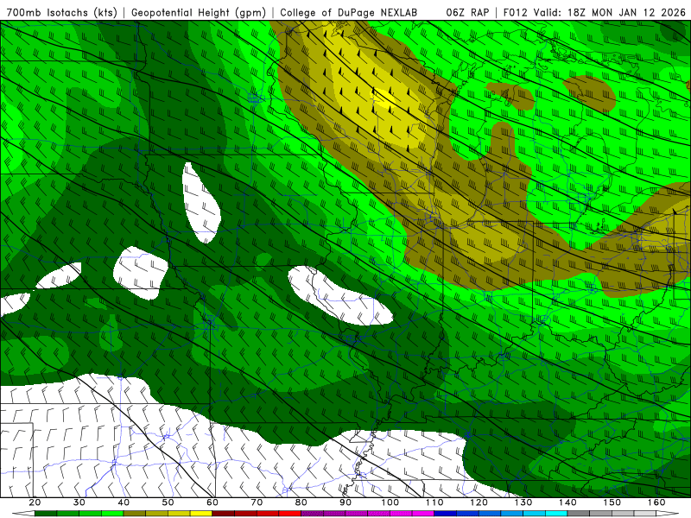Select the darkest green swatch starting at 20
Image resolution: width=691 pixels, height=518 pixels.
pyautogui.click(x=46, y=514)
